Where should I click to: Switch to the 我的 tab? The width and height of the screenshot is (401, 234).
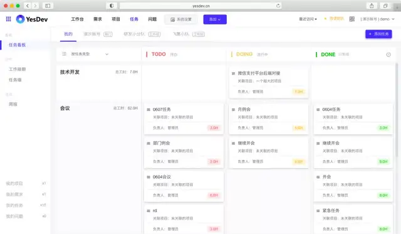coord(68,34)
